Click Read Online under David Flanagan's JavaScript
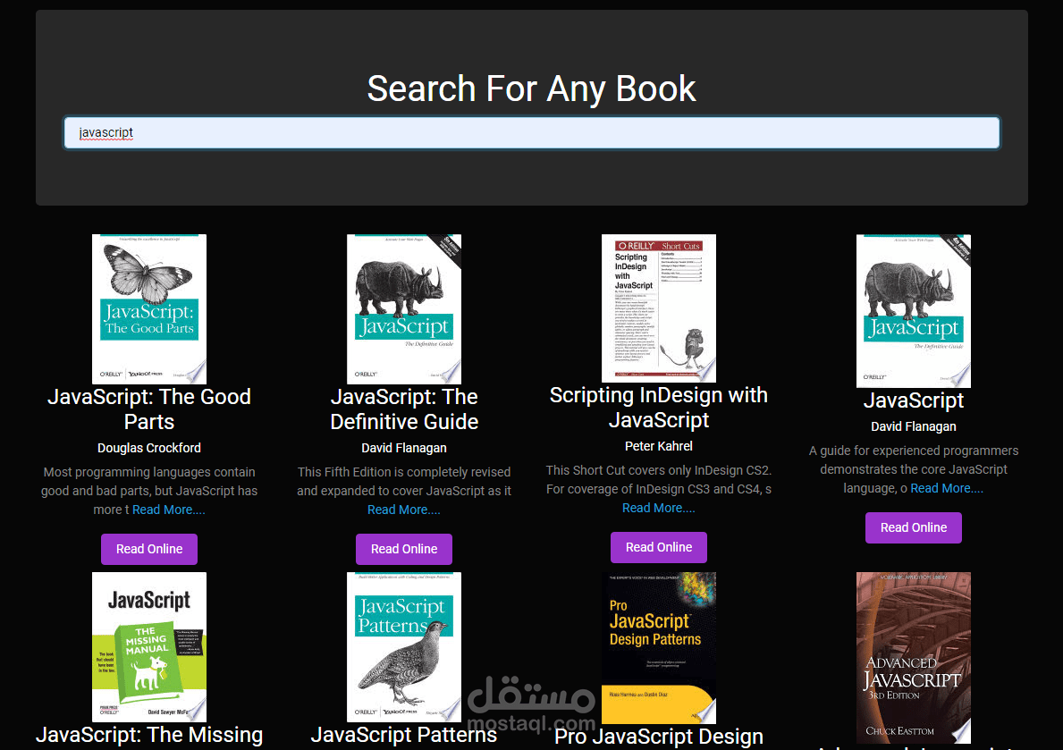 tap(914, 527)
